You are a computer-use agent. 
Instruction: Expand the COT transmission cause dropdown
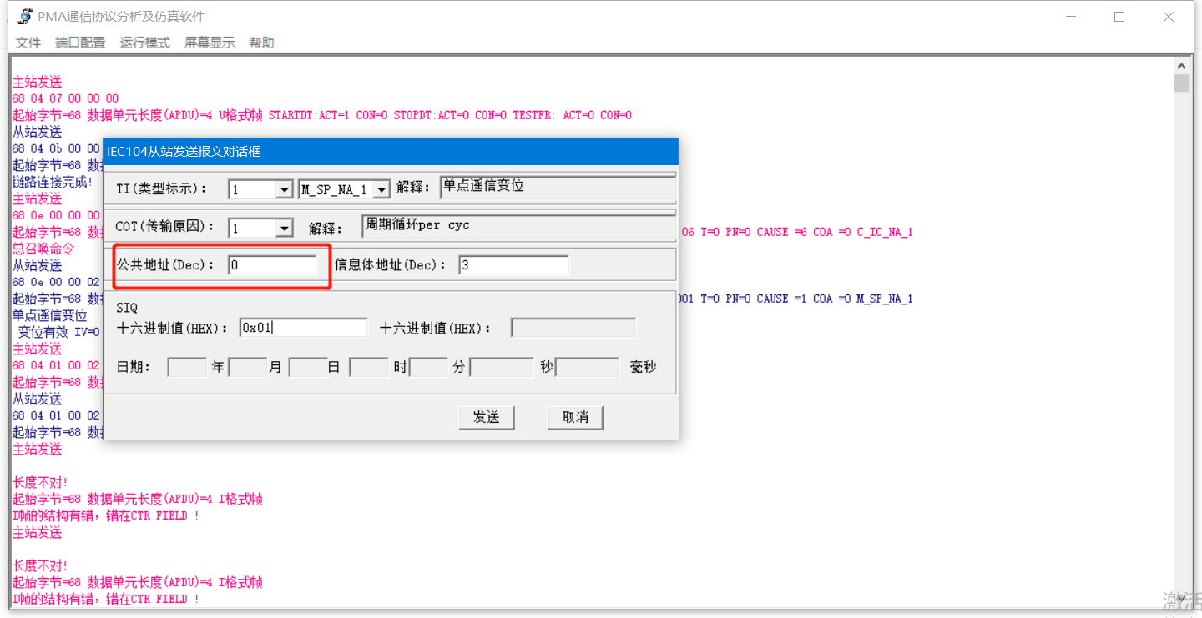(x=285, y=229)
